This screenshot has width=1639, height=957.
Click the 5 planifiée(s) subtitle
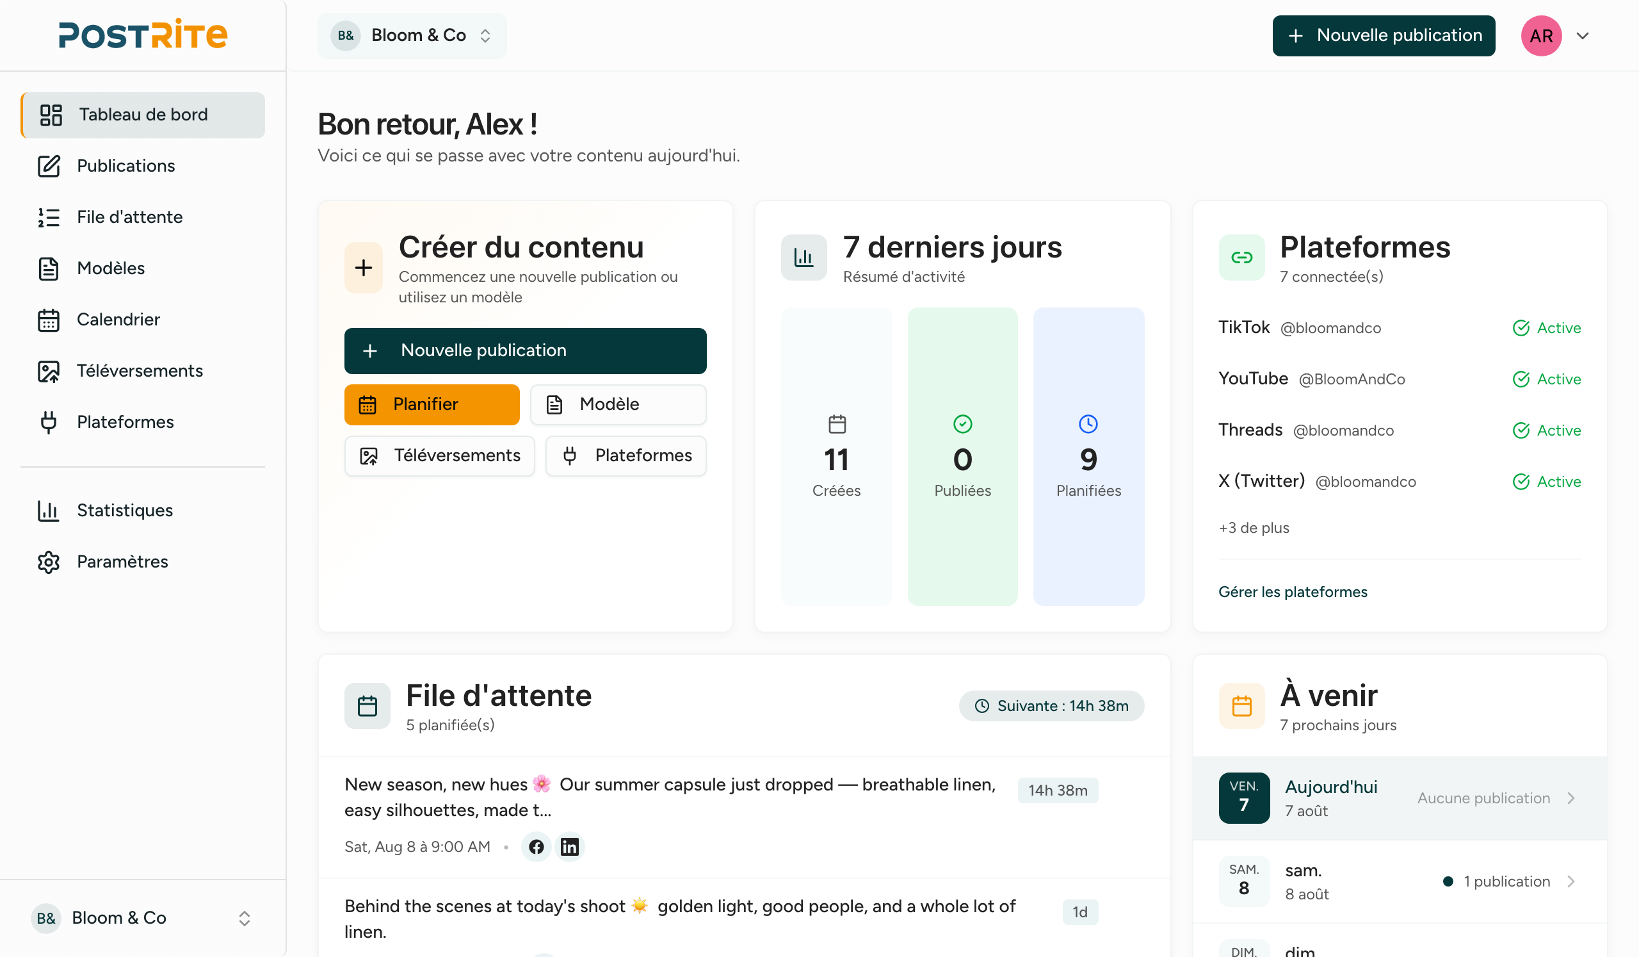(450, 724)
